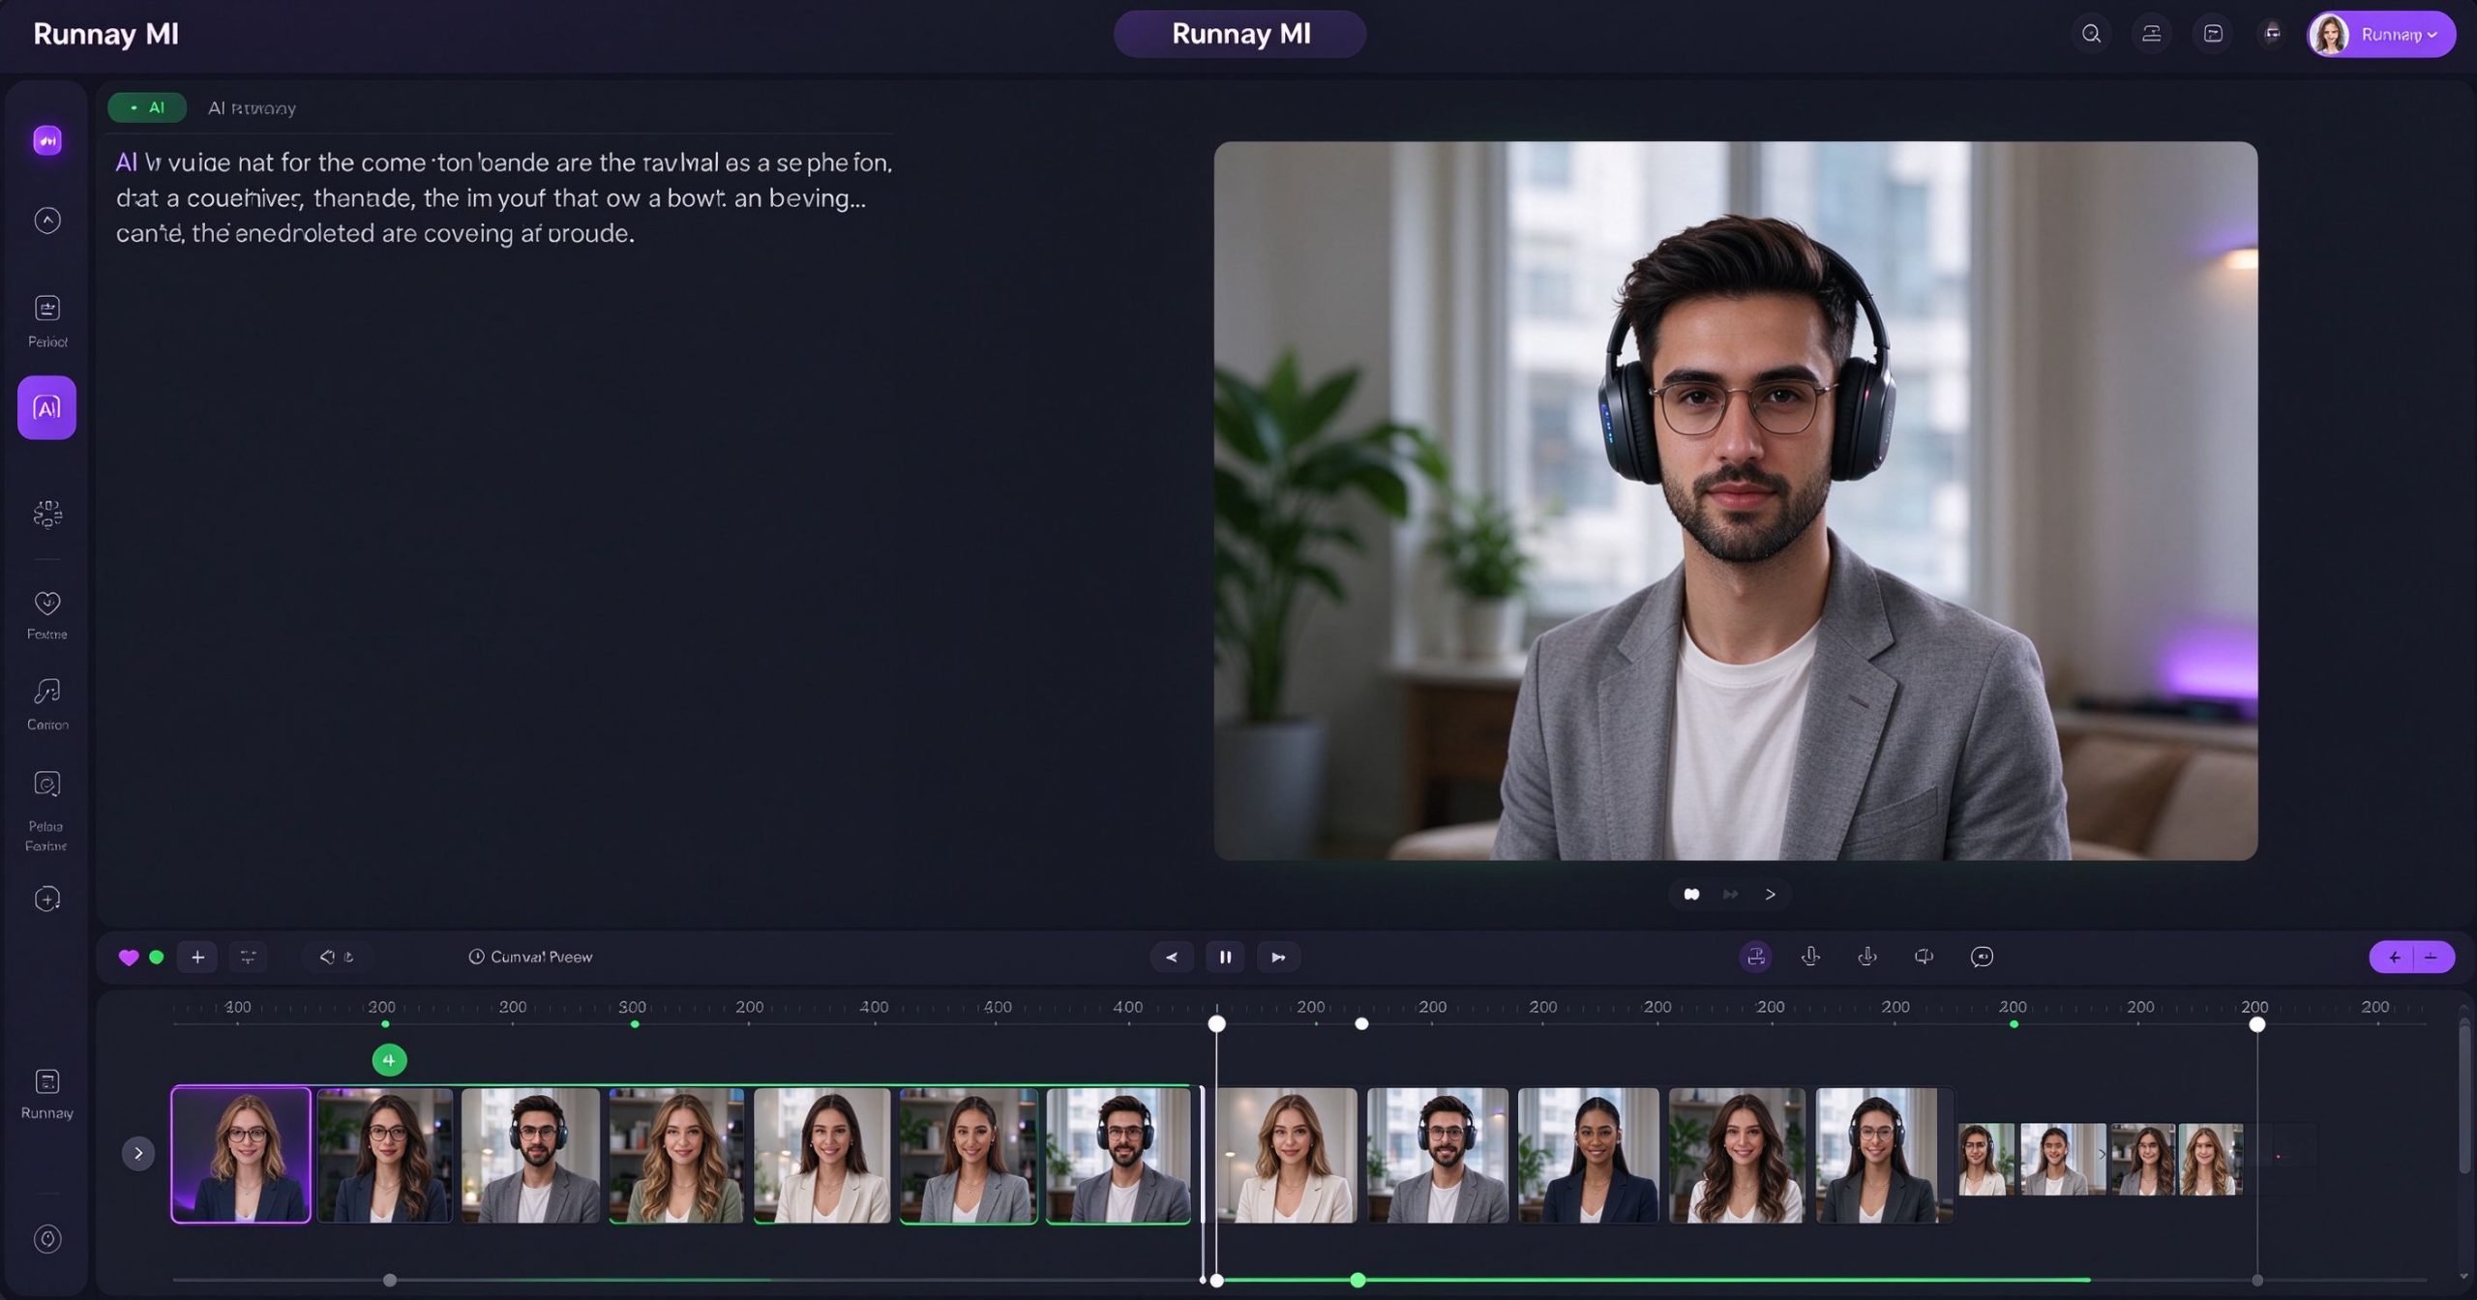The height and width of the screenshot is (1300, 2477).
Task: Click the Runnay MI title pill
Action: tap(1239, 34)
